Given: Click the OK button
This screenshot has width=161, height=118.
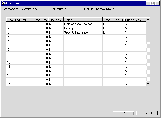Looking at the screenshot, I should tap(123, 113).
